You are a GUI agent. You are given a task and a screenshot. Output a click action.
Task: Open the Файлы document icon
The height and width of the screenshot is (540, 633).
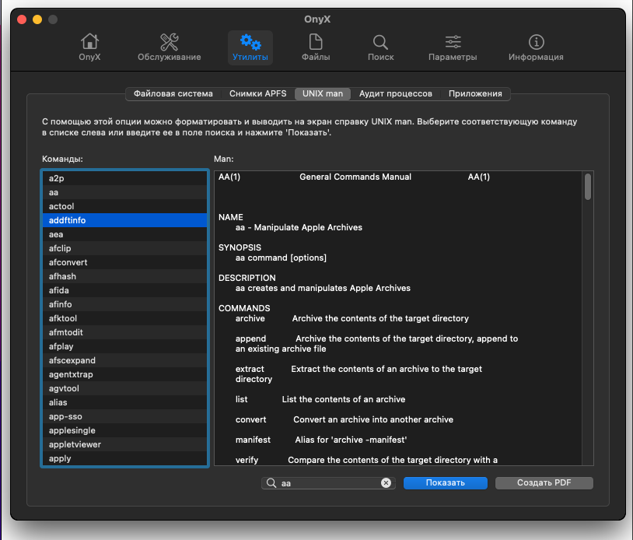pos(316,47)
